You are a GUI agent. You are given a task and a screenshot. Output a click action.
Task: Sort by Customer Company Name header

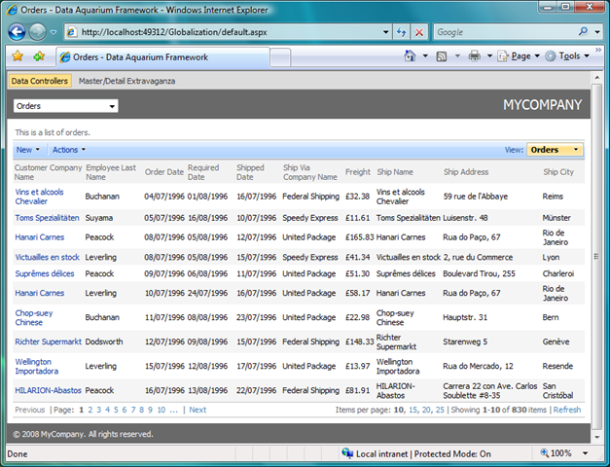48,172
